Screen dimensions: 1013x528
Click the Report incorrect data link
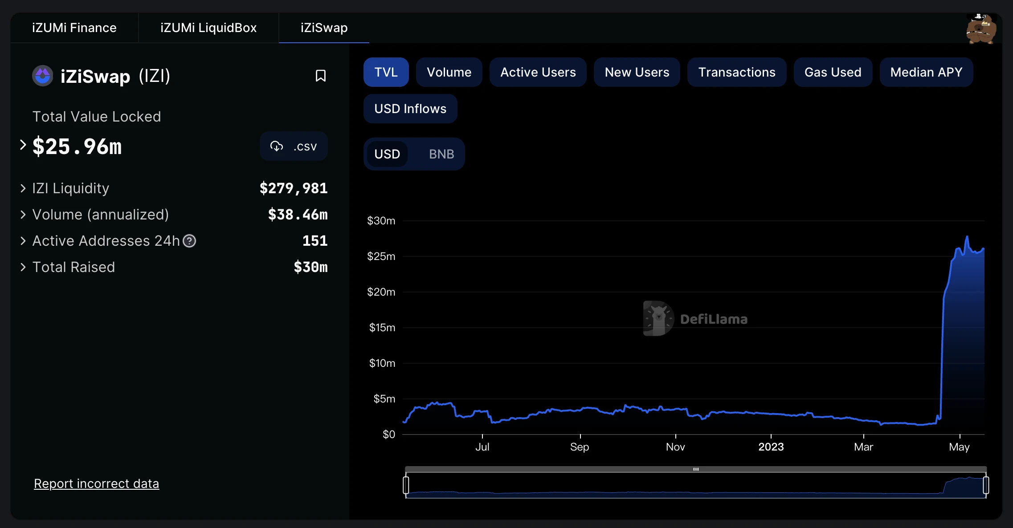click(96, 483)
